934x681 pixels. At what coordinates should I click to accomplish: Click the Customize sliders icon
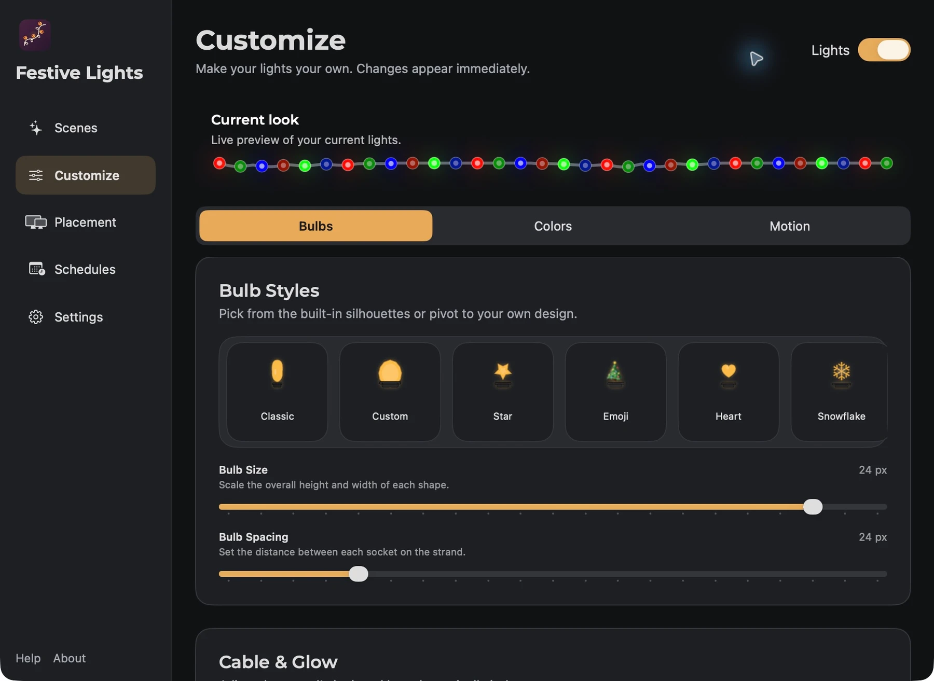(x=36, y=175)
